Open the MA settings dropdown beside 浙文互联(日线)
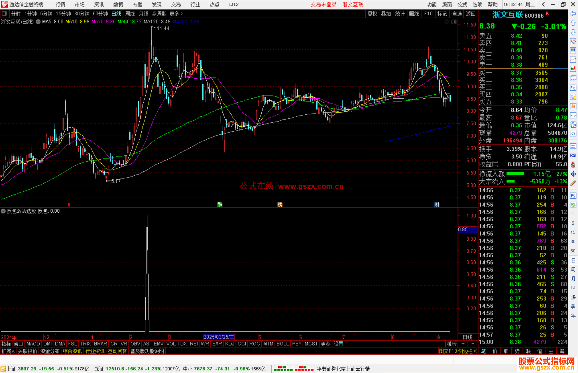 tap(38, 22)
